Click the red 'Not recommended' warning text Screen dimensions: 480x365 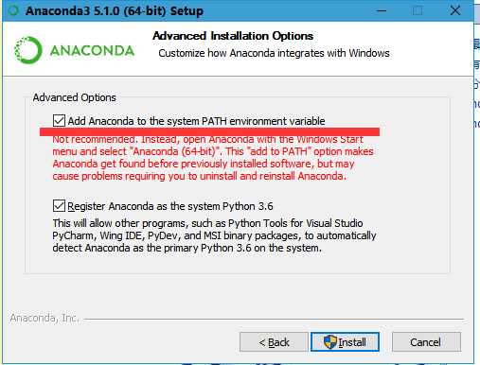pos(213,158)
